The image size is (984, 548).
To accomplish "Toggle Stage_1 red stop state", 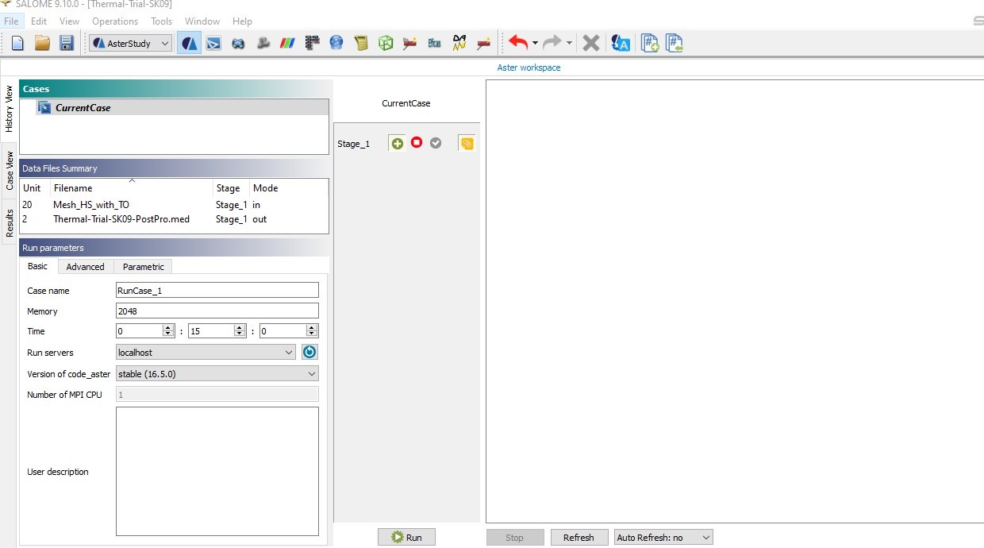I will click(x=417, y=143).
